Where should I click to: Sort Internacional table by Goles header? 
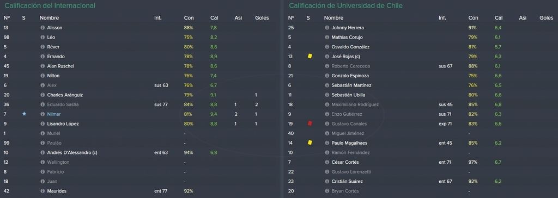[x=262, y=18]
